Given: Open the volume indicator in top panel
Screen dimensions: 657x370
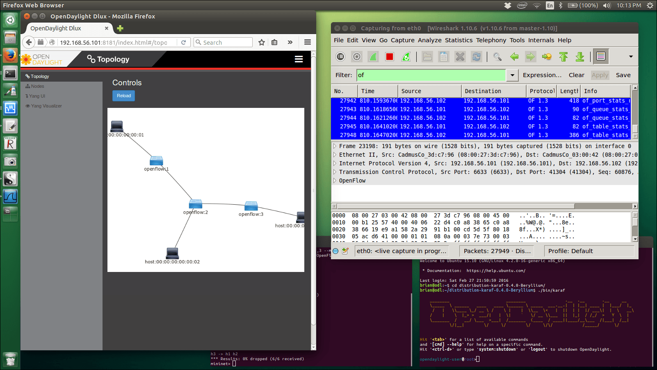Looking at the screenshot, I should 607,5.
